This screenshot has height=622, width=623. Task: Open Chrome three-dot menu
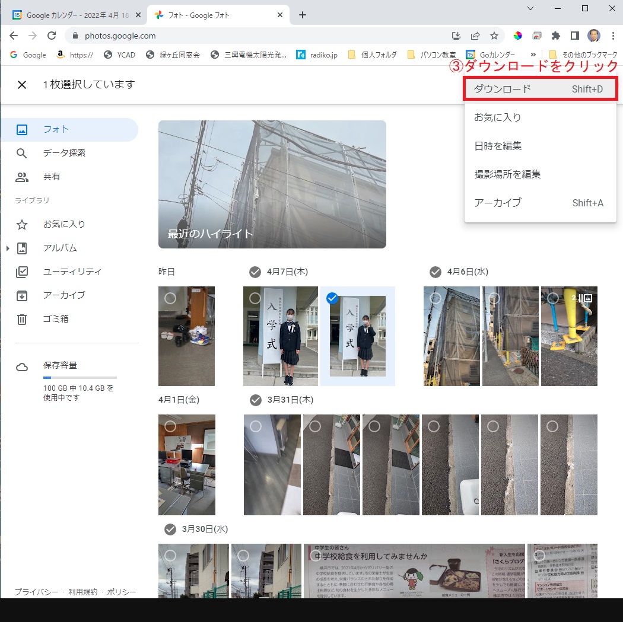(614, 36)
